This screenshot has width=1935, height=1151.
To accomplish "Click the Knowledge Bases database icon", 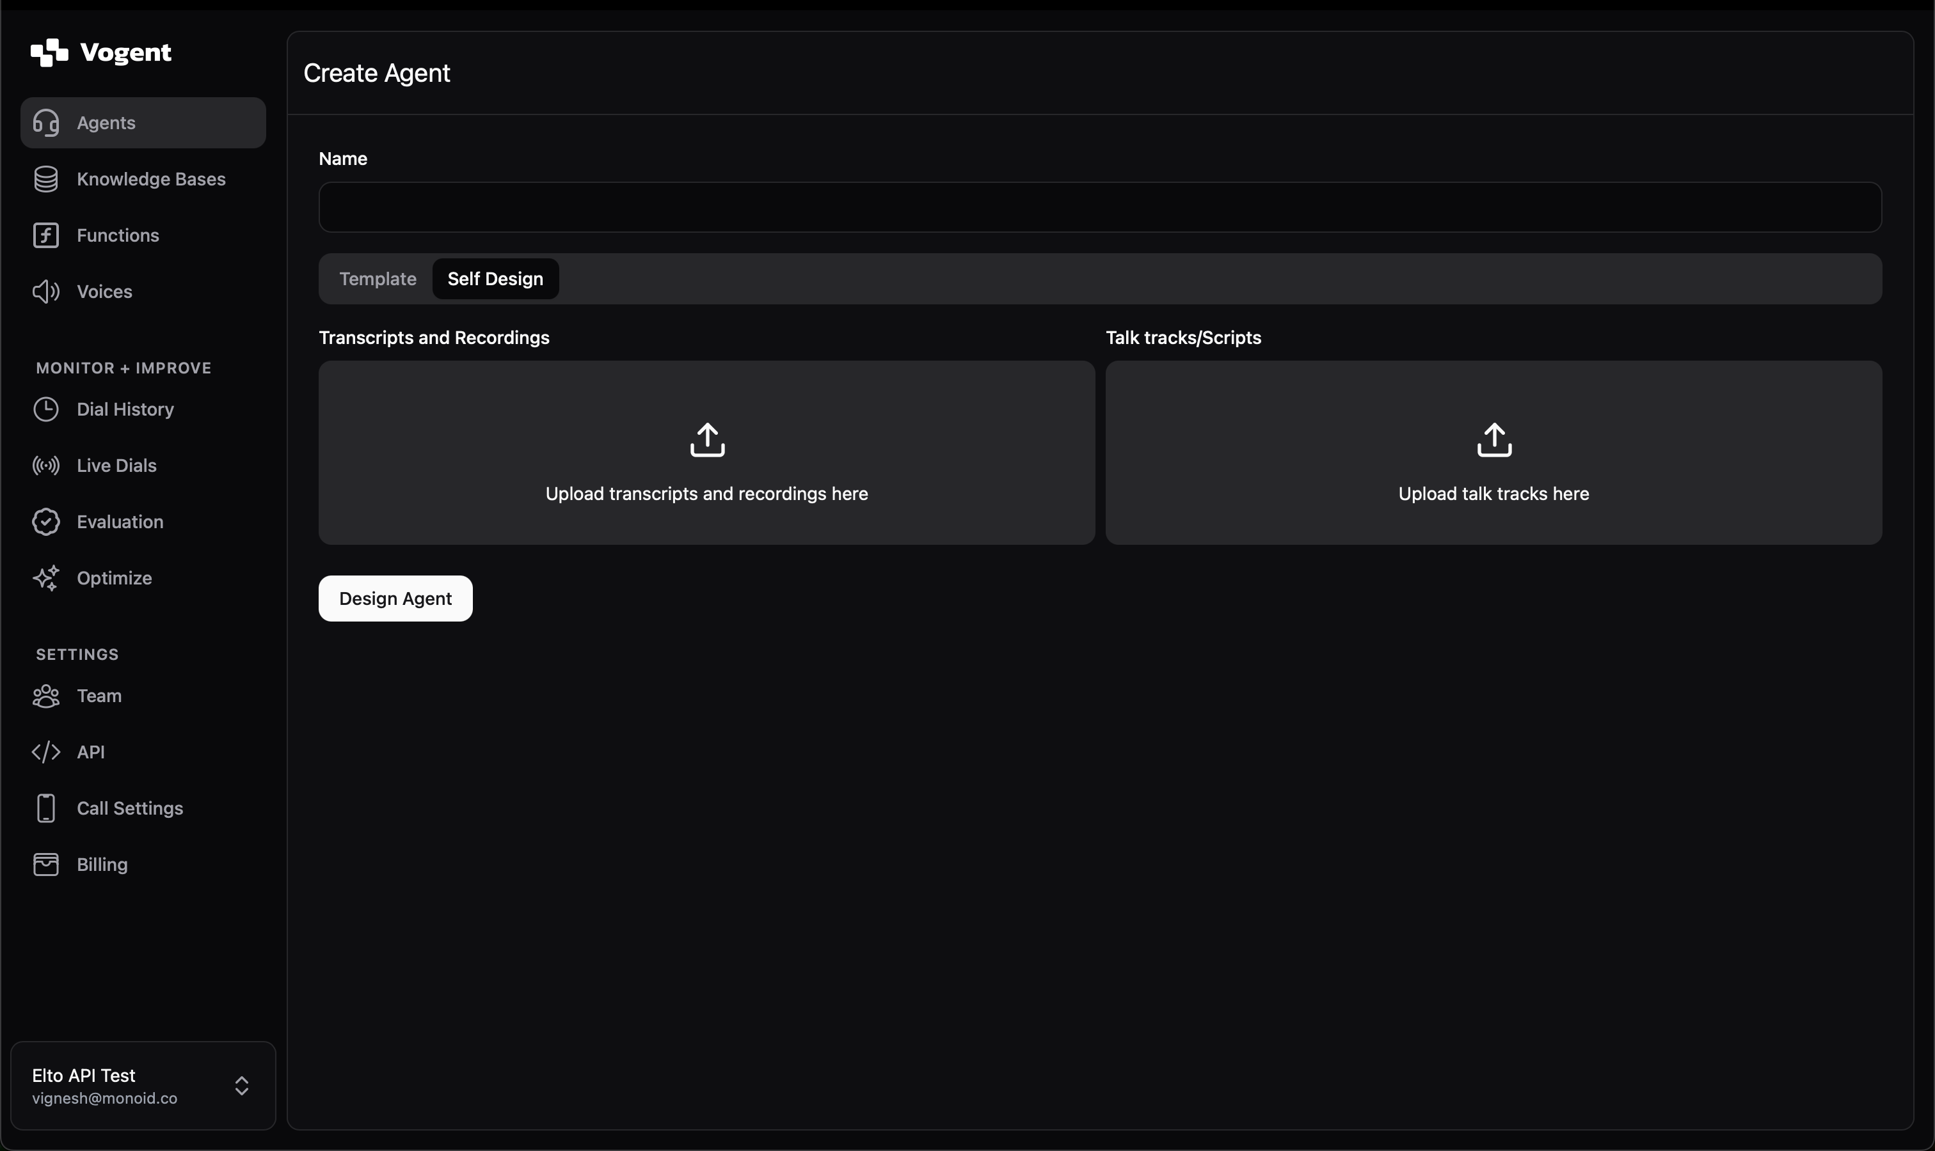I will click(x=46, y=179).
